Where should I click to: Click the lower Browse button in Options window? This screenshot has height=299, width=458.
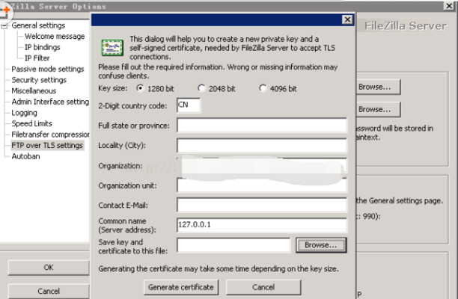[x=377, y=109]
